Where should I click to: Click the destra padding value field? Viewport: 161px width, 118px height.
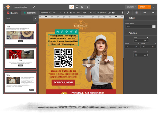click(148, 47)
